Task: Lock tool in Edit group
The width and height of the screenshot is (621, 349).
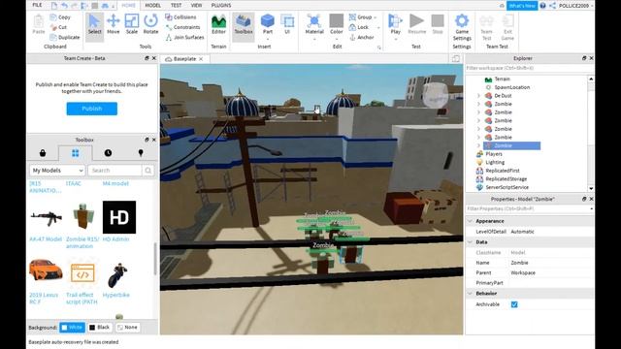Action: 359,27
